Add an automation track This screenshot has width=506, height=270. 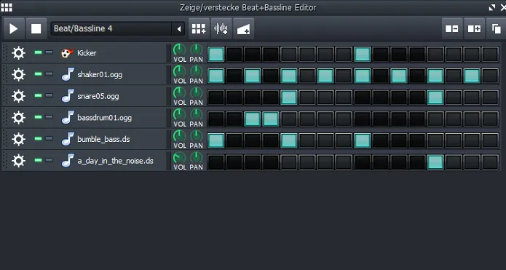click(x=243, y=28)
